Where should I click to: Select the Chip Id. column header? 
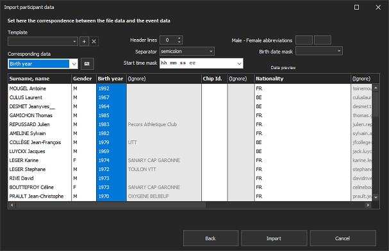(214, 79)
